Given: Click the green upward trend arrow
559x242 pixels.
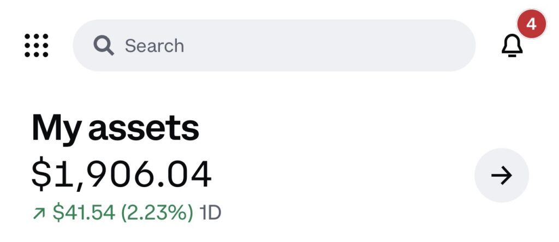Looking at the screenshot, I should [x=39, y=213].
